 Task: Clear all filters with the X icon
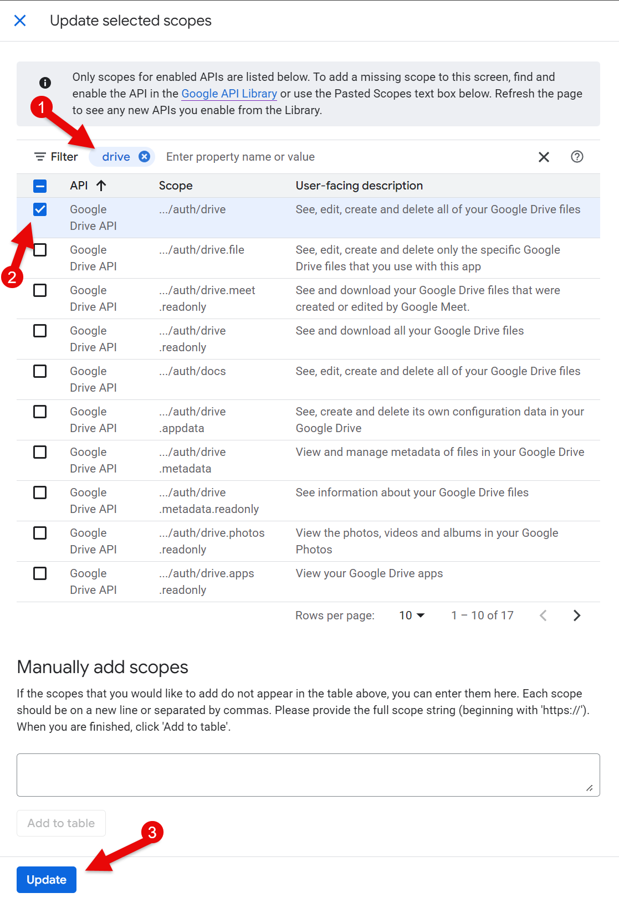tap(544, 157)
